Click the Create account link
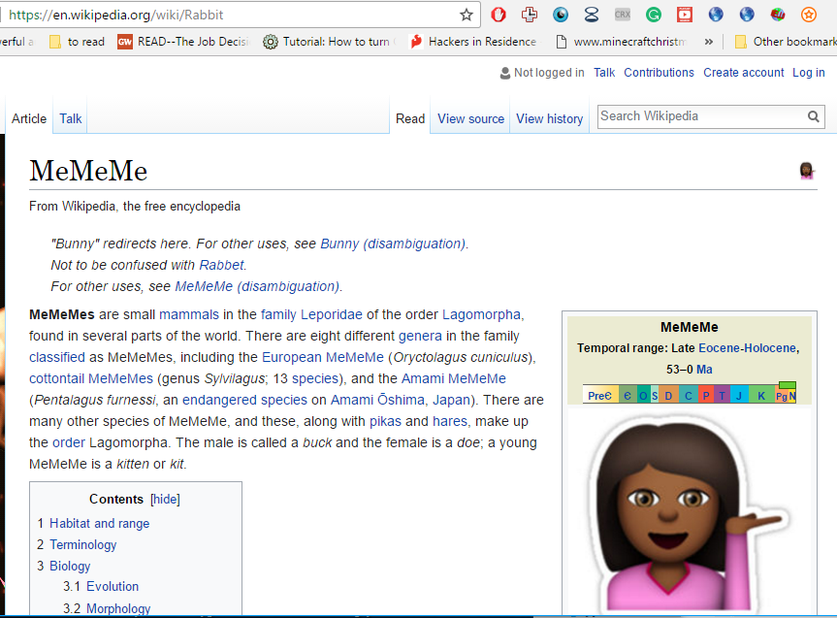The image size is (837, 618). pos(744,73)
